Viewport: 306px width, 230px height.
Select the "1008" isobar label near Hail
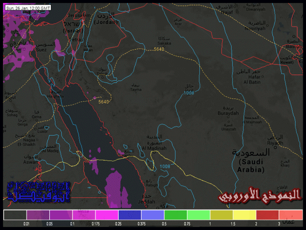pyautogui.click(x=189, y=93)
